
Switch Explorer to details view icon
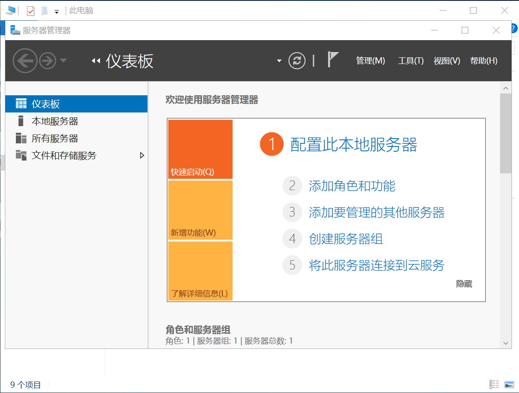coord(494,384)
